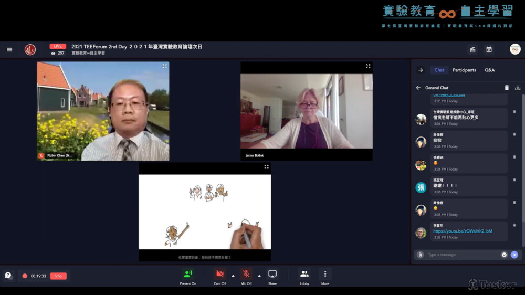Screen dimensions: 525x295
Task: Send the chat message
Action: click(514, 255)
